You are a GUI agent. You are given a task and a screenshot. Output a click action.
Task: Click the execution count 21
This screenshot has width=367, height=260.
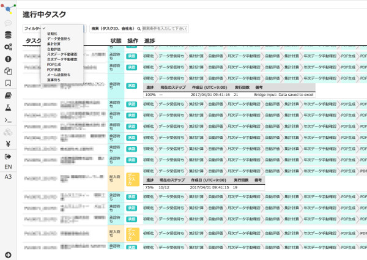235,95
